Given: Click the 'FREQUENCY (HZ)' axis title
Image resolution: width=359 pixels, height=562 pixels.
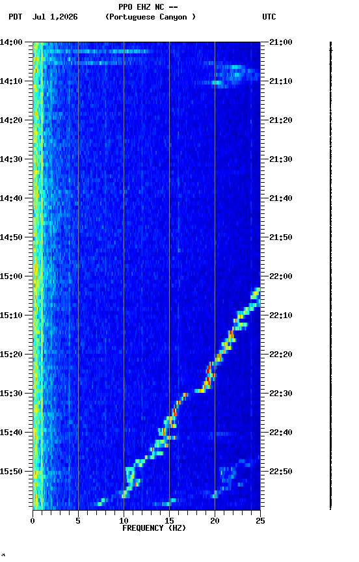Looking at the screenshot, I should (x=154, y=528).
